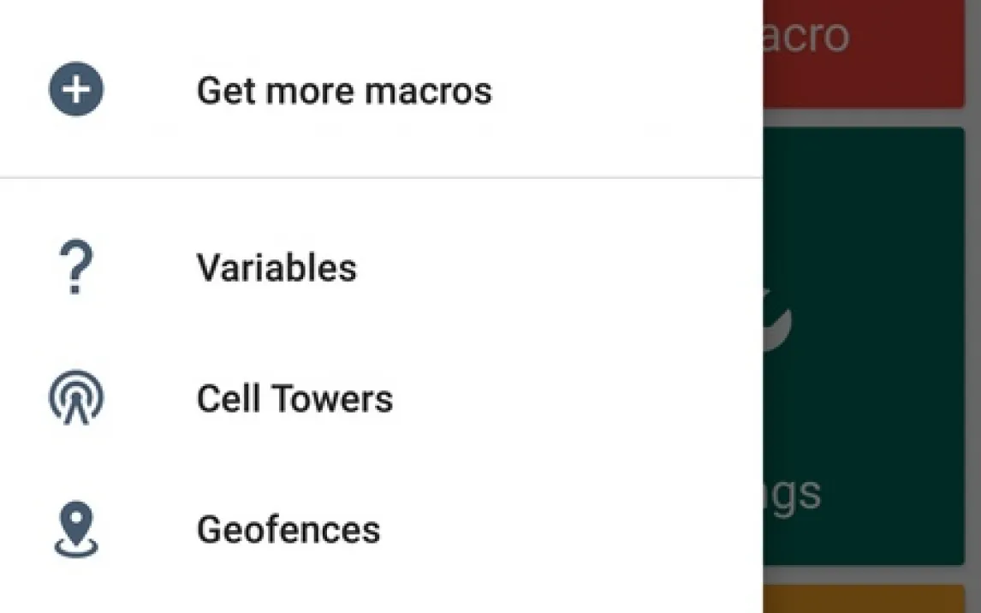Screen dimensions: 981x613
Task: Click the Cell Towers antenna icon
Action: coord(75,398)
